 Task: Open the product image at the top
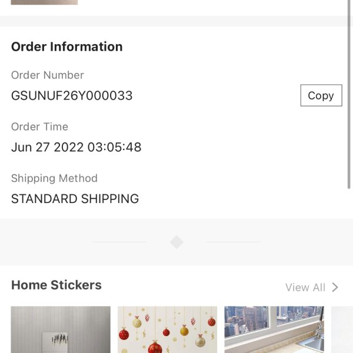click(44, 2)
